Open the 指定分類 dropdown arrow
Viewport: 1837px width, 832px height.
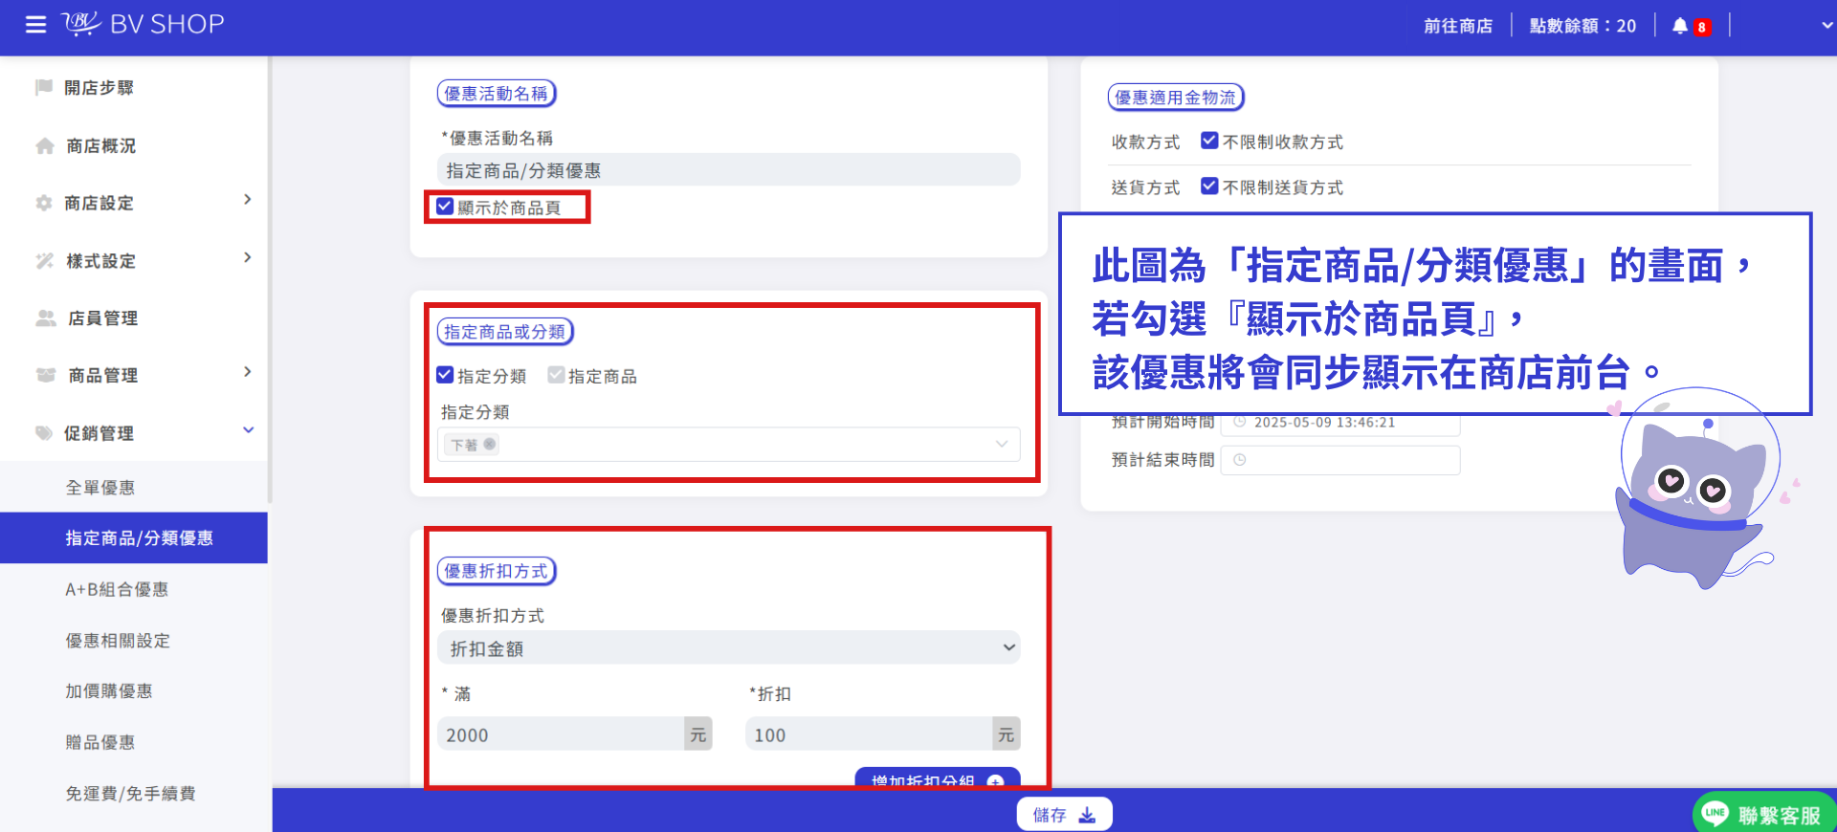[x=1002, y=444]
